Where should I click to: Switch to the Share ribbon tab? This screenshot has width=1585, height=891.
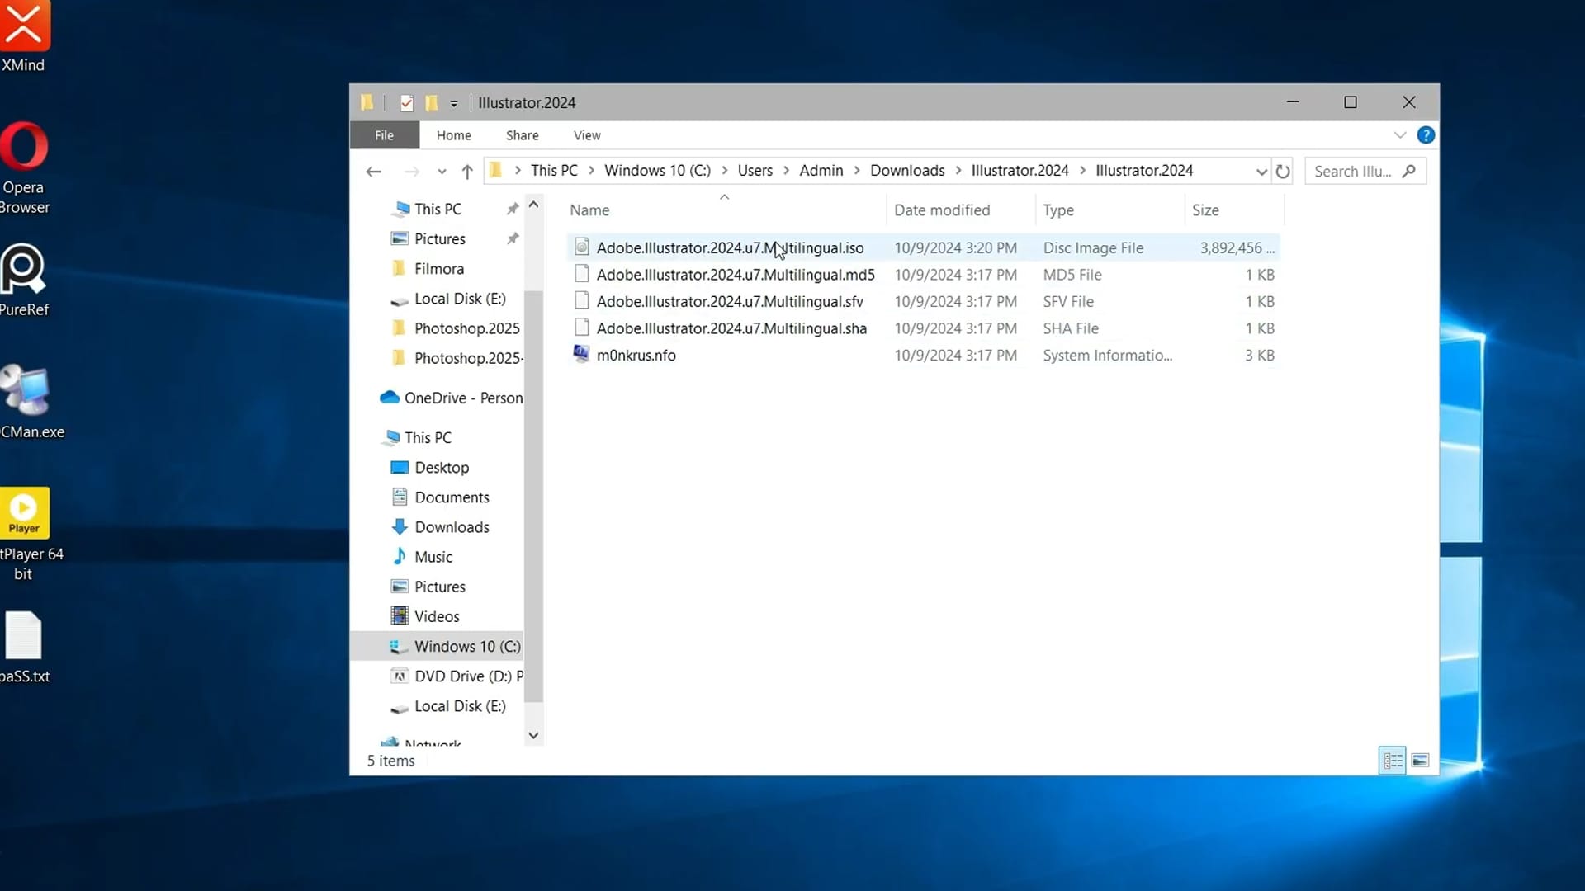pyautogui.click(x=522, y=135)
